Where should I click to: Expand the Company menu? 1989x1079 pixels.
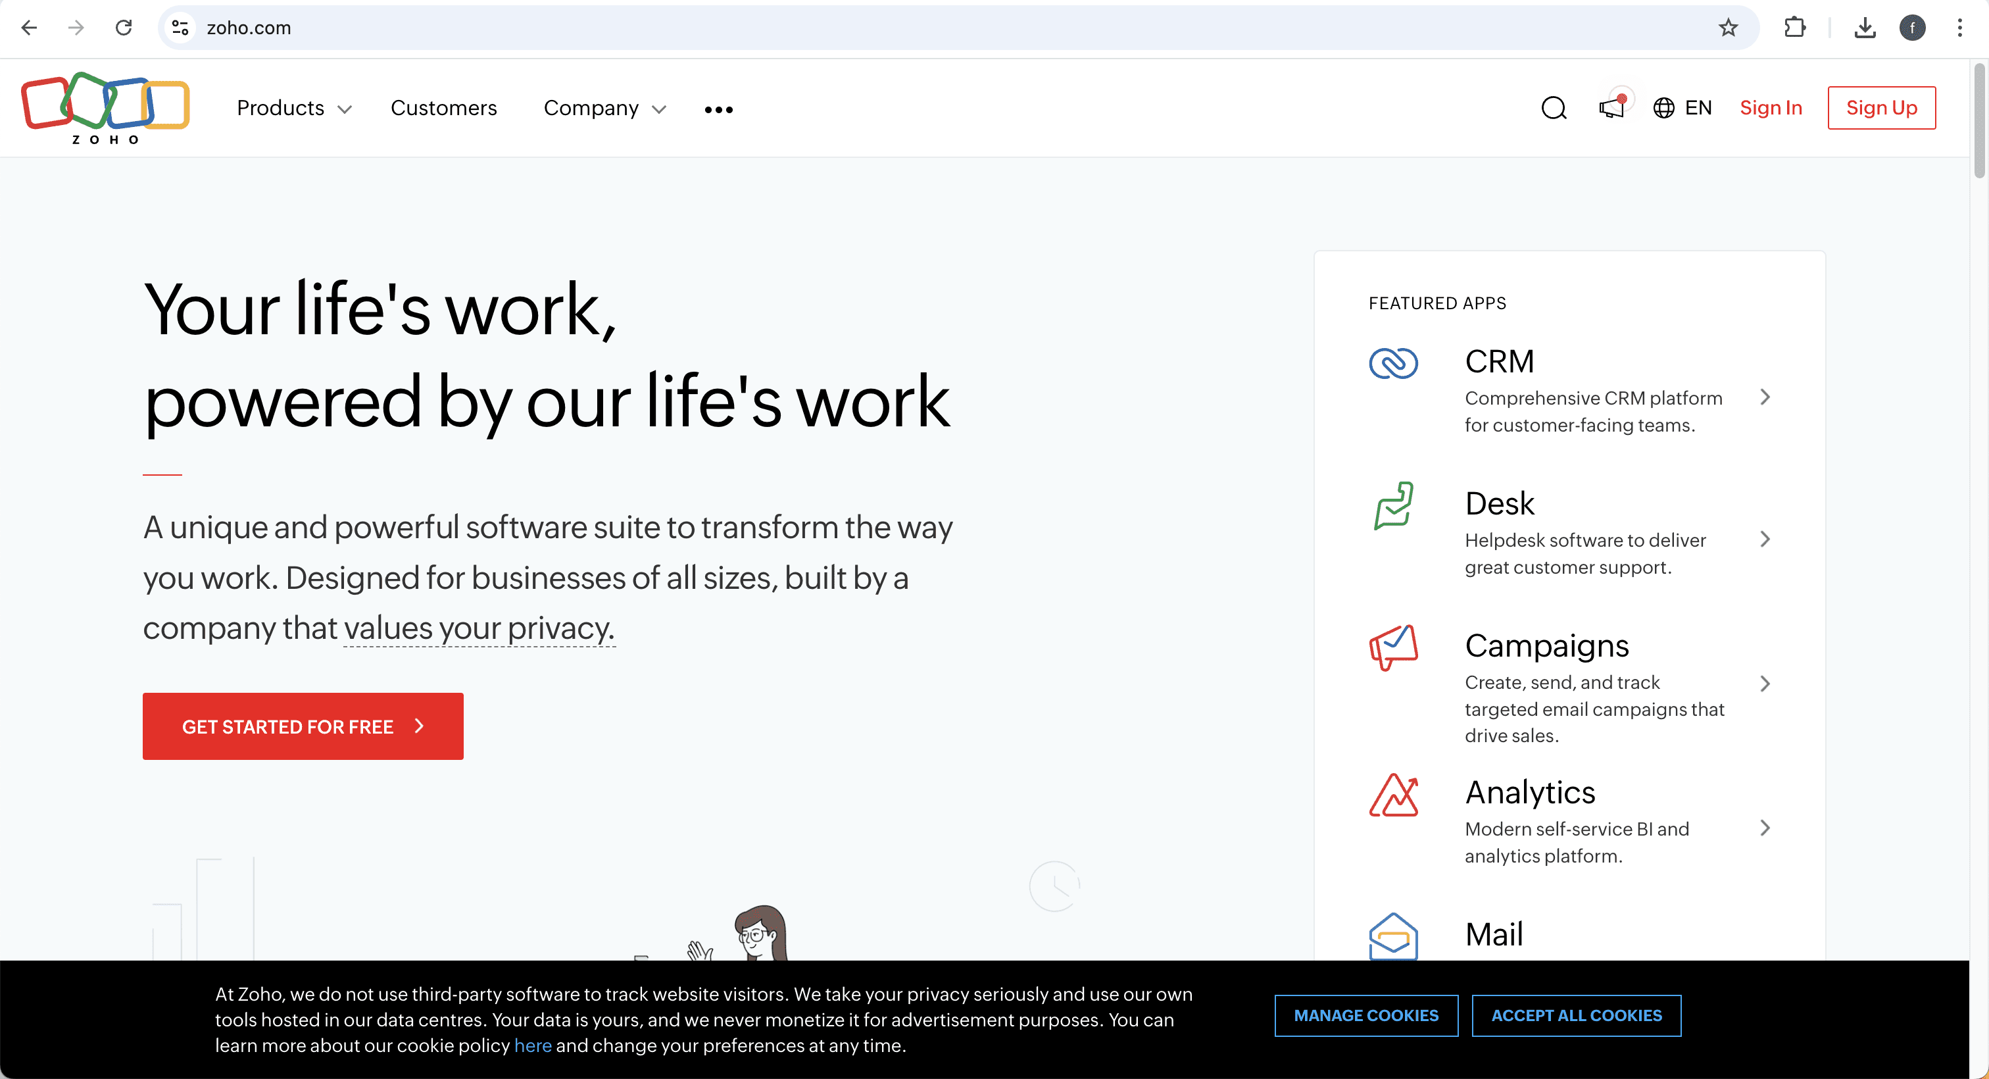[604, 108]
